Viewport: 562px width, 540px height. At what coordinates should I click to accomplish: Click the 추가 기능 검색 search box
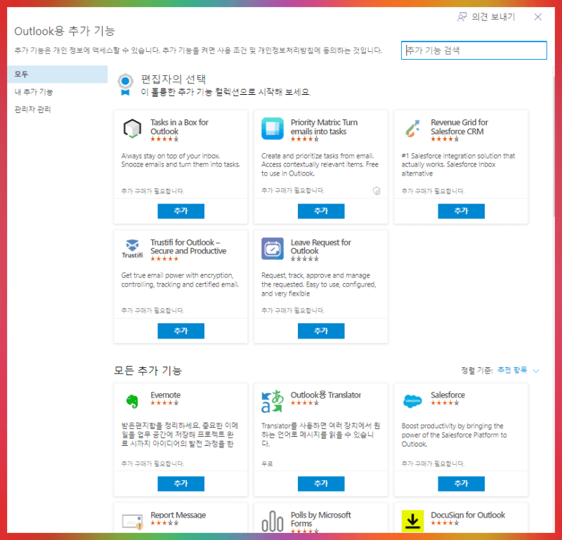473,50
